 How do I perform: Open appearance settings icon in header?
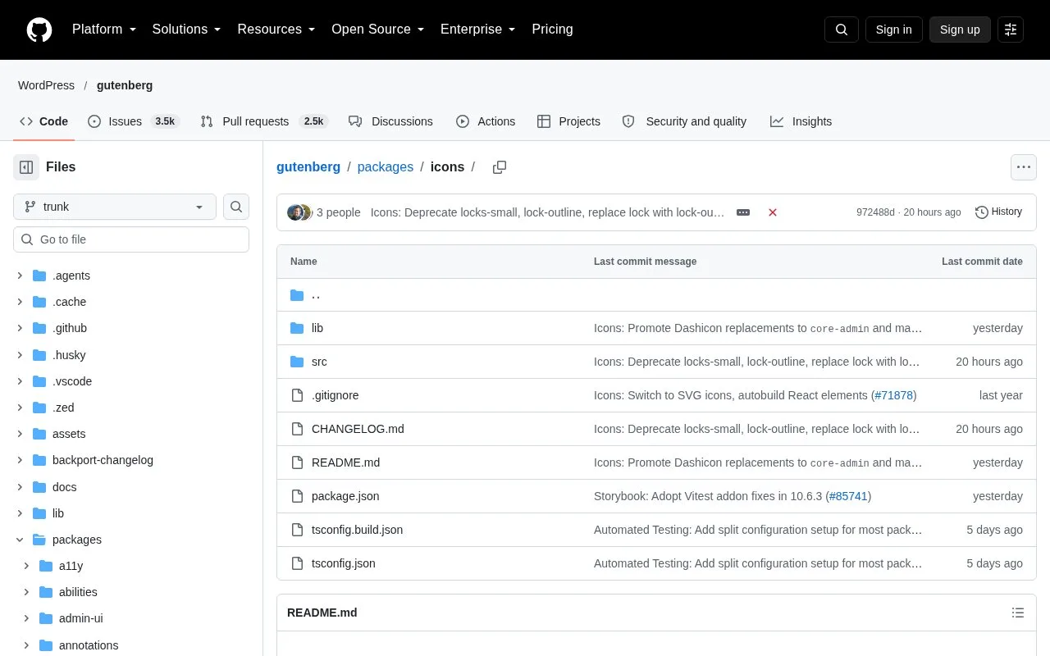[x=1011, y=30]
